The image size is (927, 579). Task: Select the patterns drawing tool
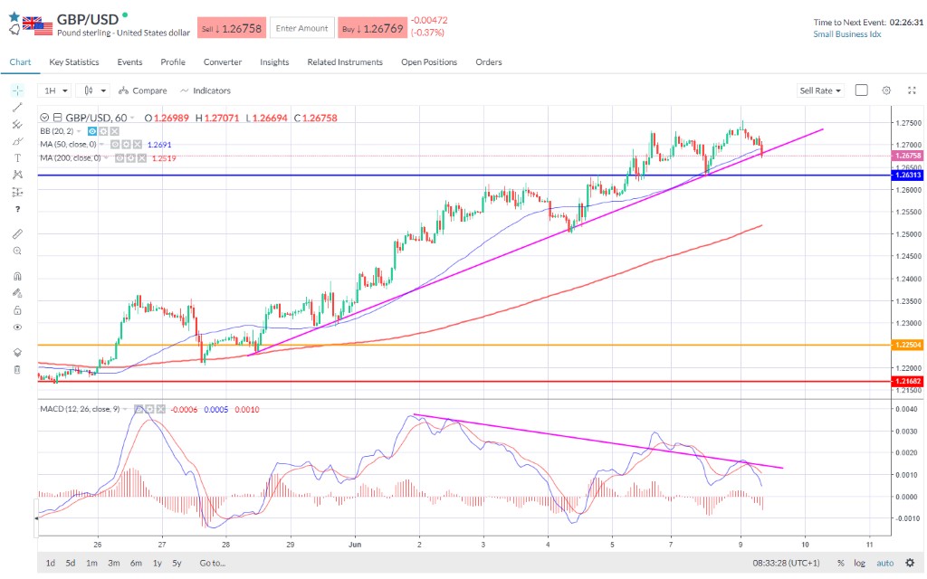(17, 175)
